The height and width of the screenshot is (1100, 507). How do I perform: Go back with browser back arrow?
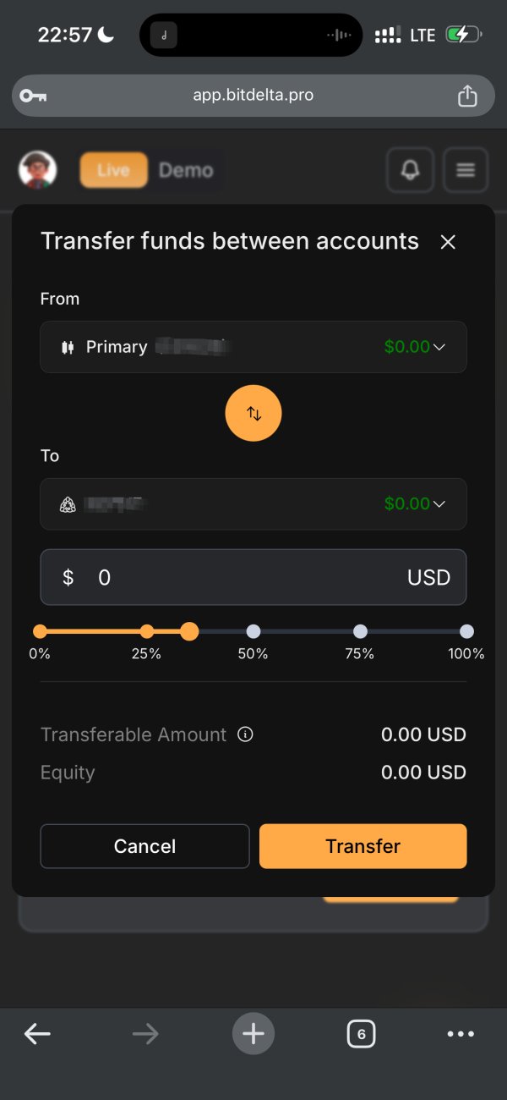(37, 1033)
